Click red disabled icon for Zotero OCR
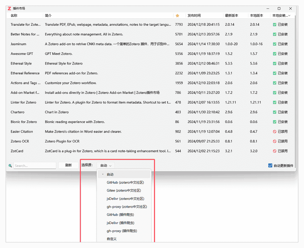 click(275, 141)
